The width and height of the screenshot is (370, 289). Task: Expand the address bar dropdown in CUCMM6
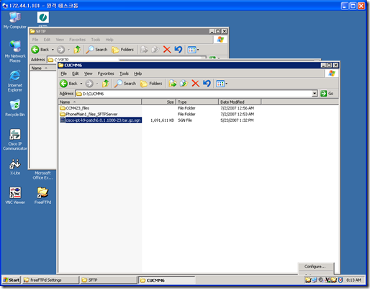pyautogui.click(x=315, y=94)
